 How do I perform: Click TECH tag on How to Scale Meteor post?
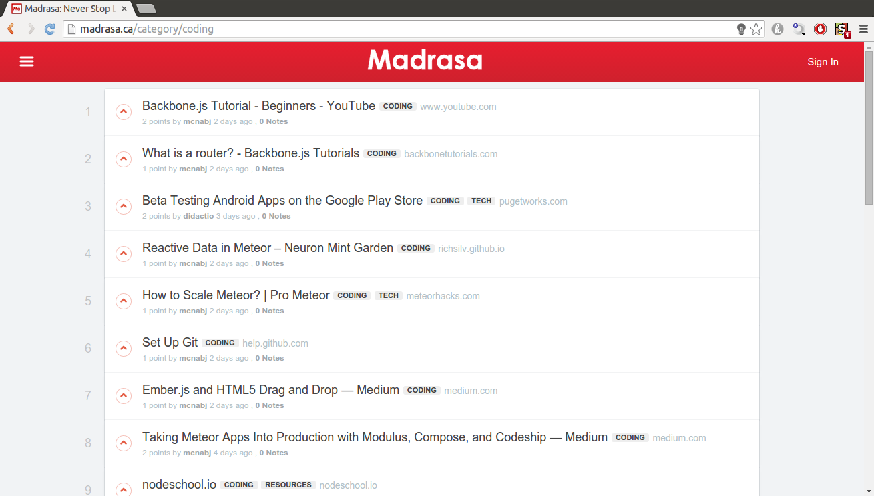[389, 296]
